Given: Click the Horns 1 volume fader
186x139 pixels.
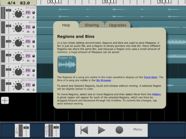Looking at the screenshot, I should click(9, 42).
